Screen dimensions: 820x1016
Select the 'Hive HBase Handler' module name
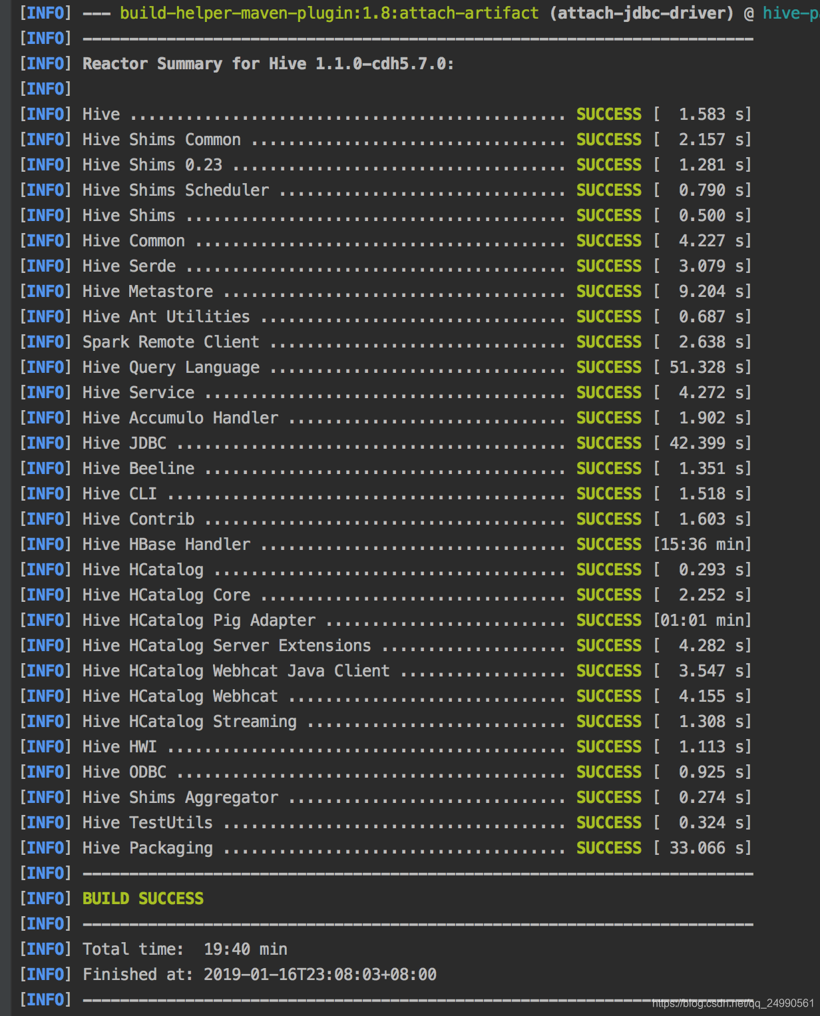[x=166, y=545]
